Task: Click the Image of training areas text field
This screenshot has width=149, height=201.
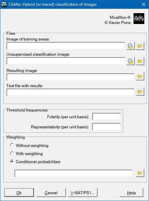Action: pyautogui.click(x=66, y=46)
